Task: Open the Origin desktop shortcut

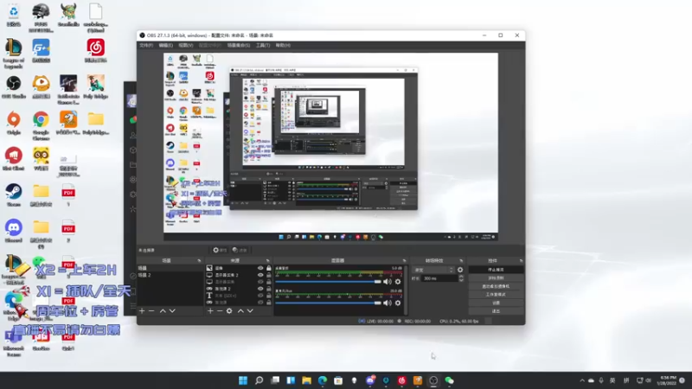Action: point(13,123)
